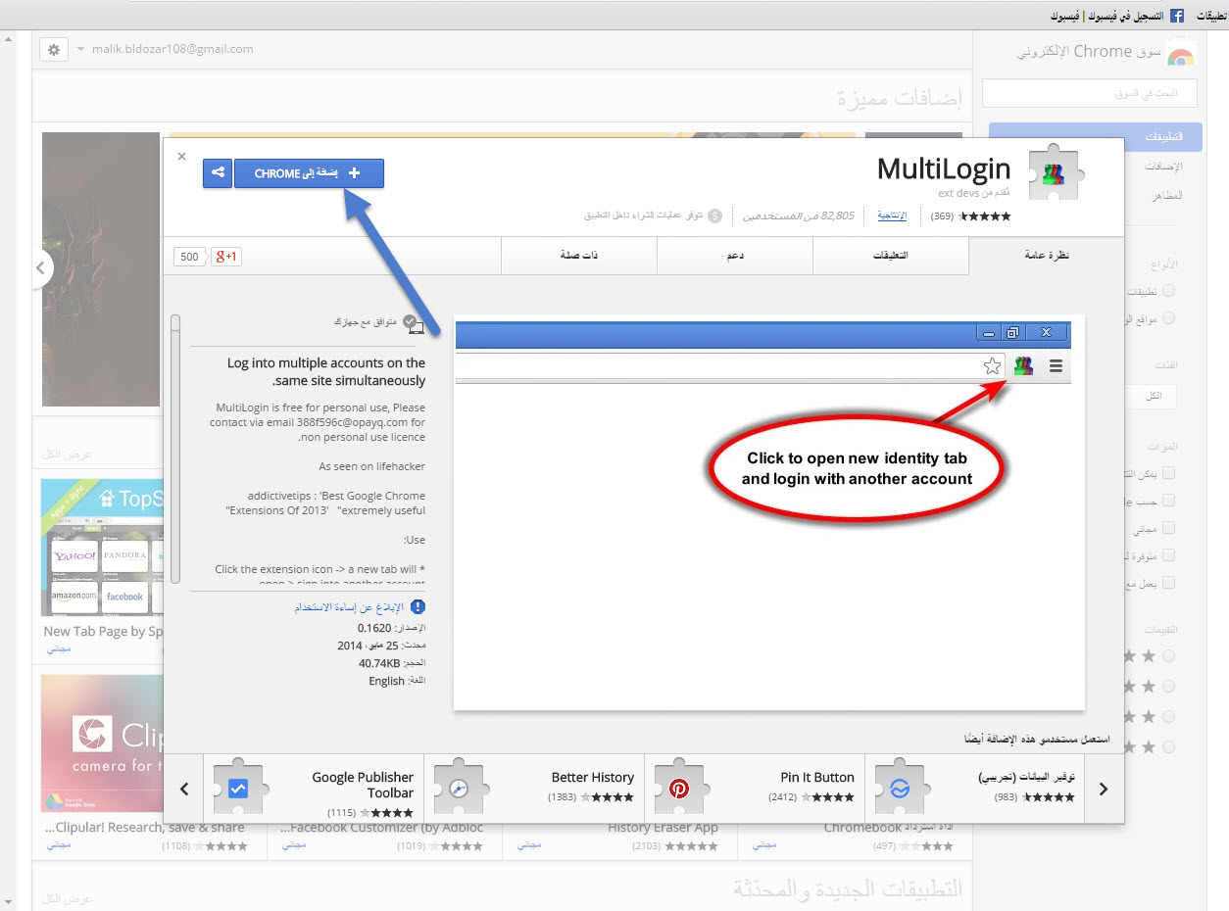Click the blue Add to CHROME button
This screenshot has height=911, width=1229.
(309, 173)
